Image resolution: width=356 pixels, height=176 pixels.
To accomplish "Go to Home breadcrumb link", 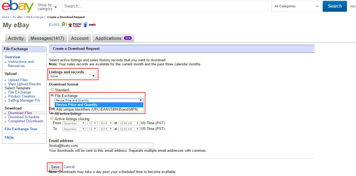I will point(5,17).
